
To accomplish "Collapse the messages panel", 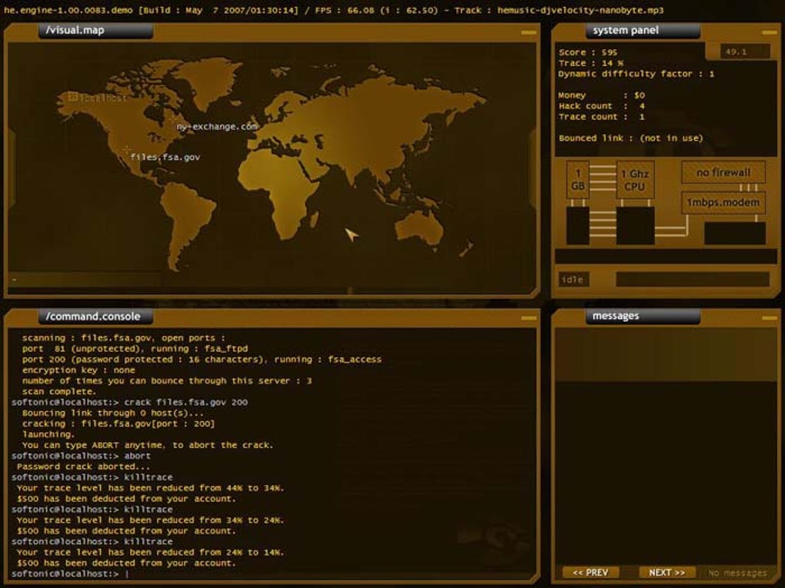I will click(770, 318).
